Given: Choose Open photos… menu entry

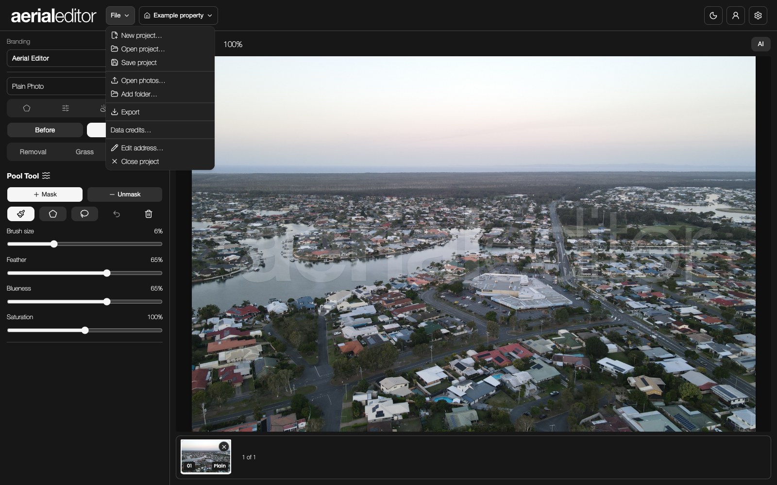Looking at the screenshot, I should coord(160,81).
